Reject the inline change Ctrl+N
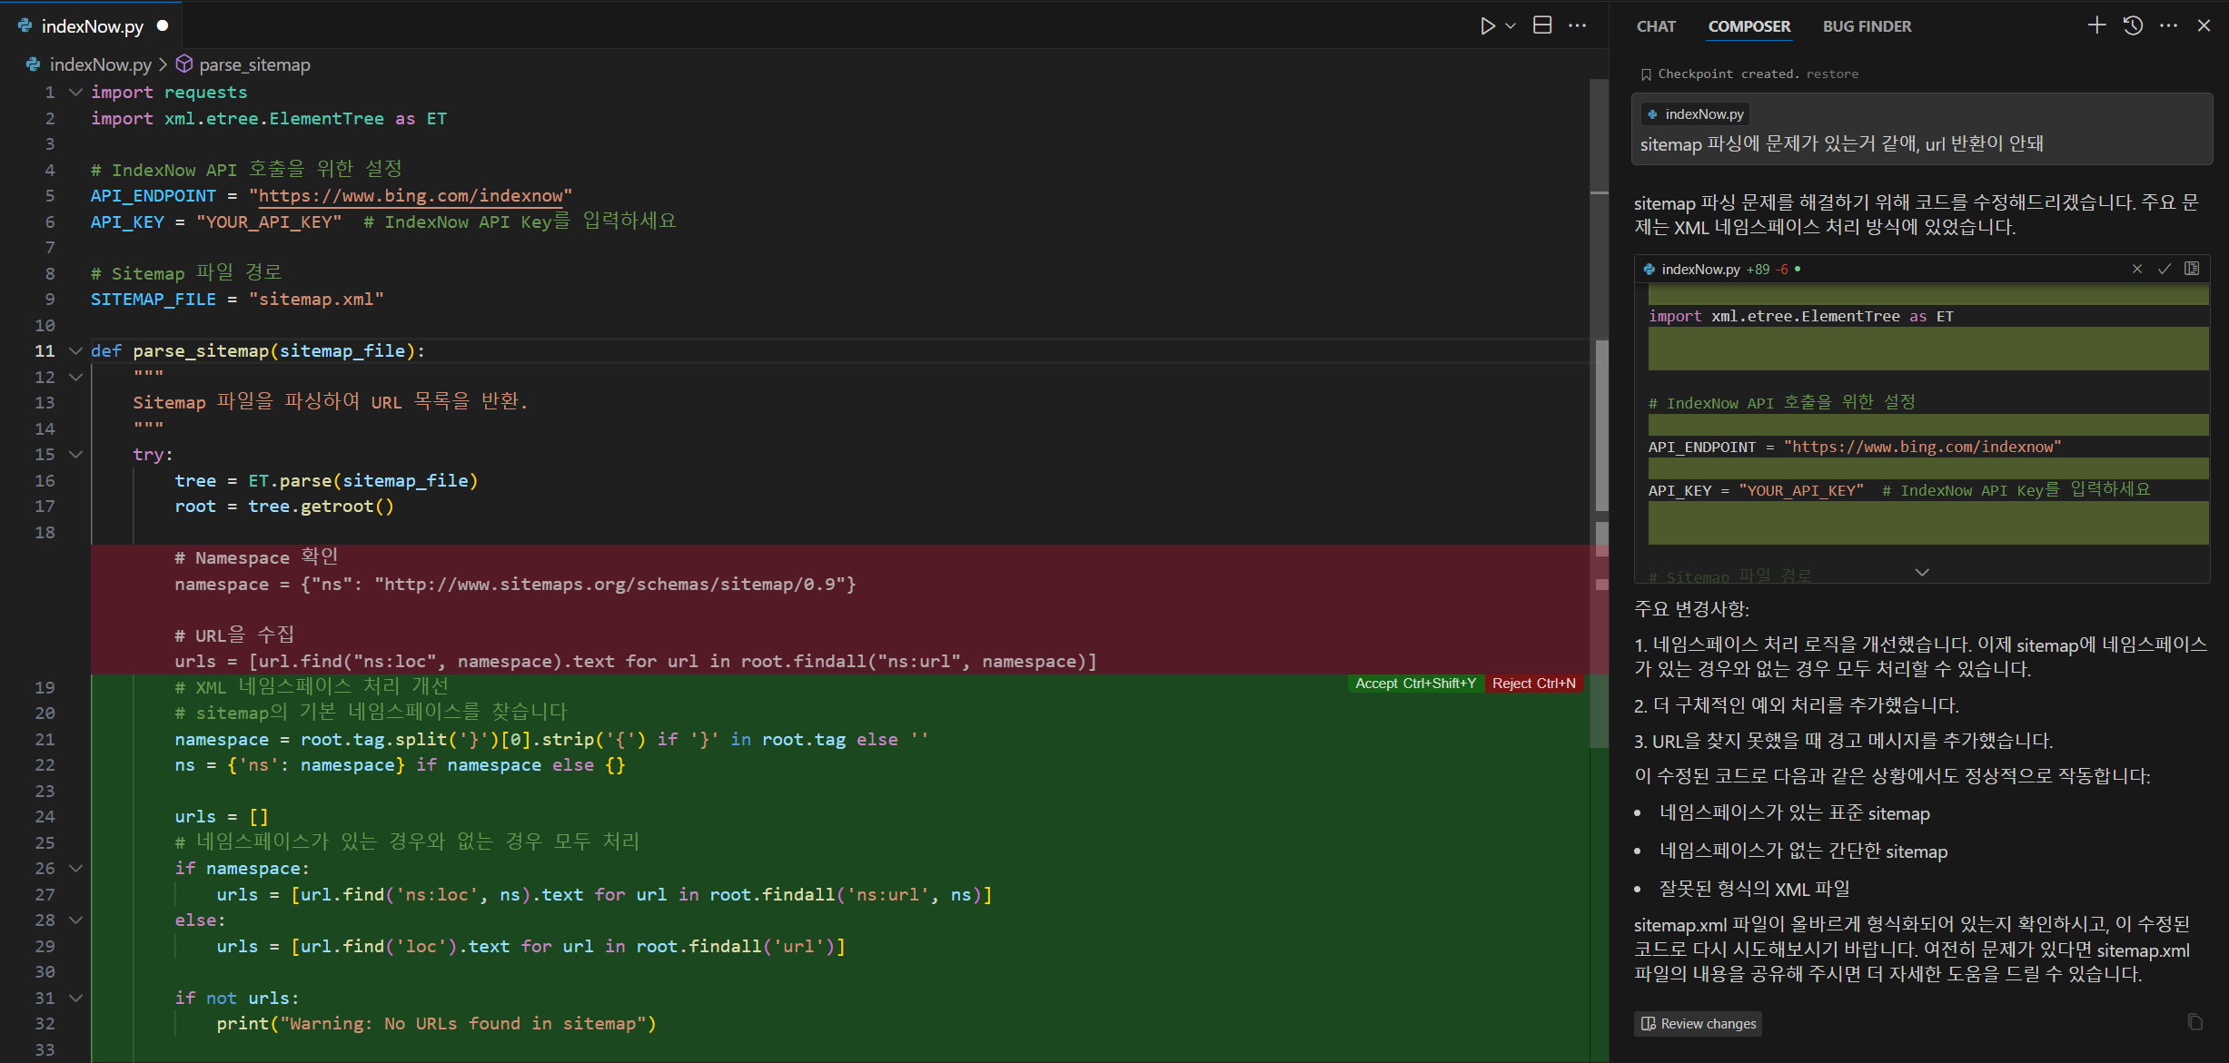This screenshot has height=1063, width=2229. [1534, 684]
